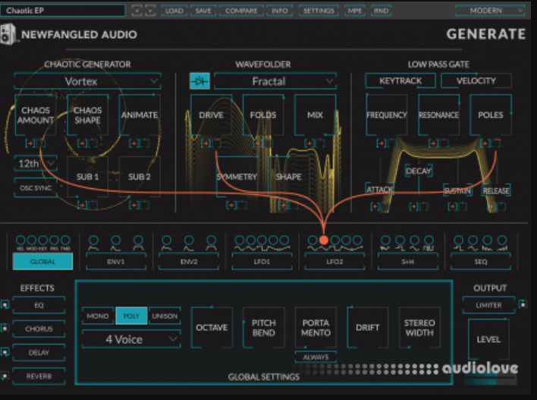Go to the next preset with right arrow

[149, 11]
